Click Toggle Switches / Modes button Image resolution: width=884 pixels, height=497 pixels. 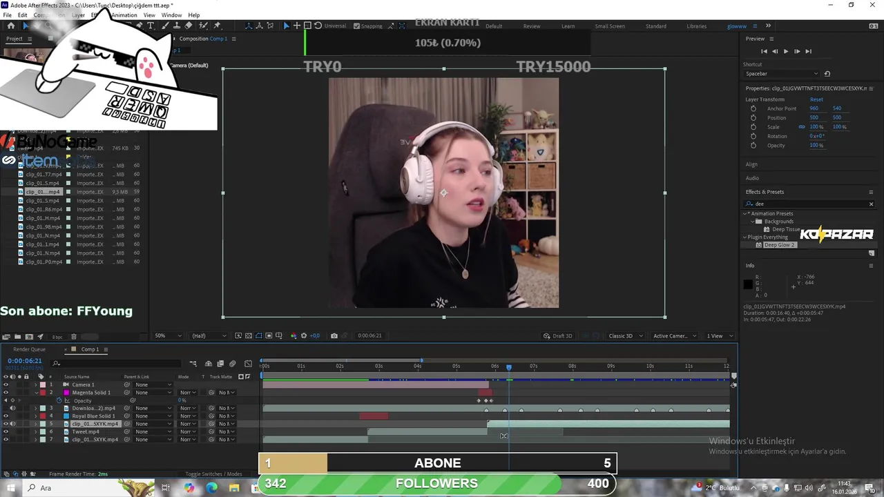pos(213,474)
